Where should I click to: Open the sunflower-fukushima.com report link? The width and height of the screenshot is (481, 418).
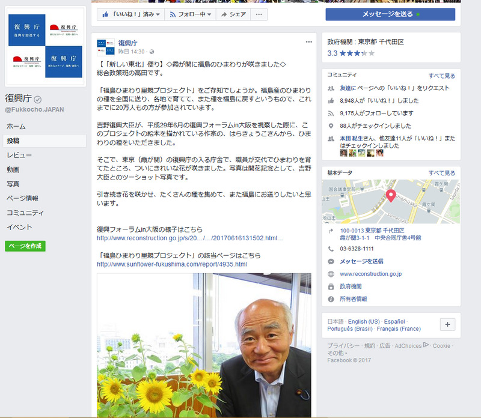click(172, 264)
